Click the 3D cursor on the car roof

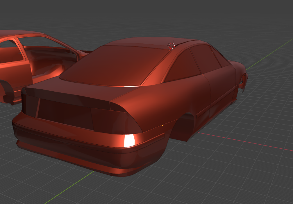coord(171,46)
